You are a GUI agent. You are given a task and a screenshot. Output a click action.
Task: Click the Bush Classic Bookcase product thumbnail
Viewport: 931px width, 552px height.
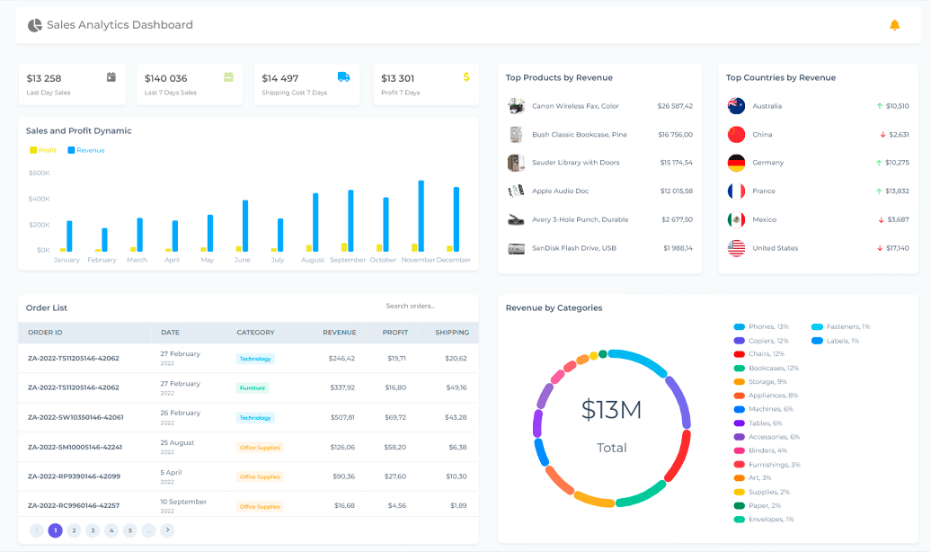516,134
